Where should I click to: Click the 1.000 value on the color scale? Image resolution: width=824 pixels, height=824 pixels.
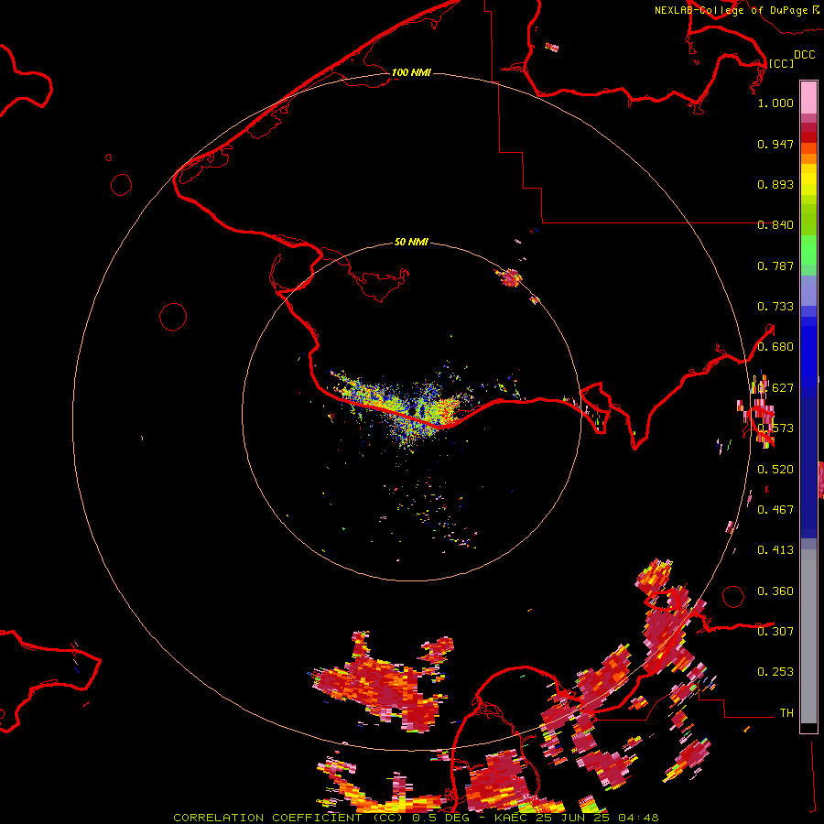pyautogui.click(x=775, y=103)
